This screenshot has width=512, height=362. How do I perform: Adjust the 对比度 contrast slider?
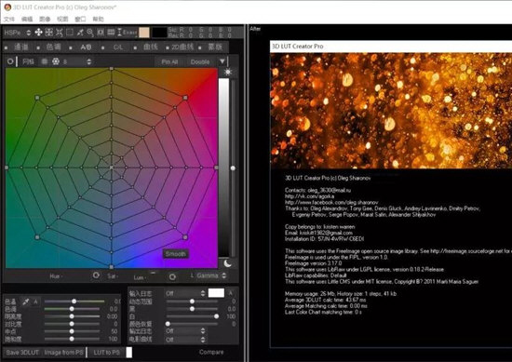(x=72, y=324)
